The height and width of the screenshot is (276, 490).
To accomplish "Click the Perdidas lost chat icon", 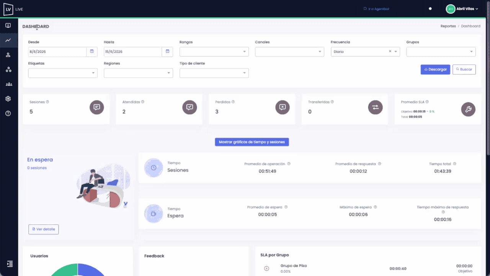I will [283, 107].
